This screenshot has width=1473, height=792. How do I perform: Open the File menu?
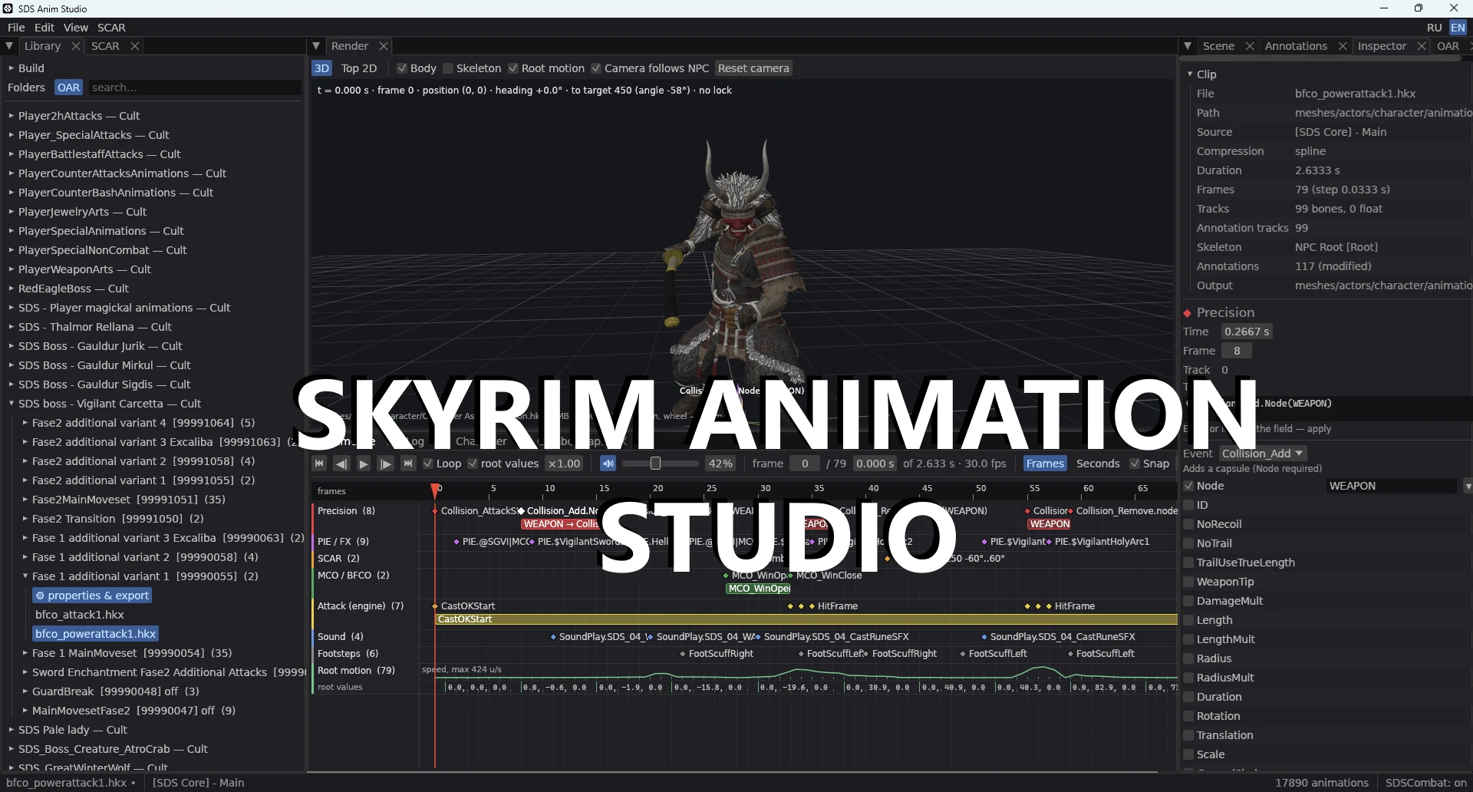click(16, 28)
